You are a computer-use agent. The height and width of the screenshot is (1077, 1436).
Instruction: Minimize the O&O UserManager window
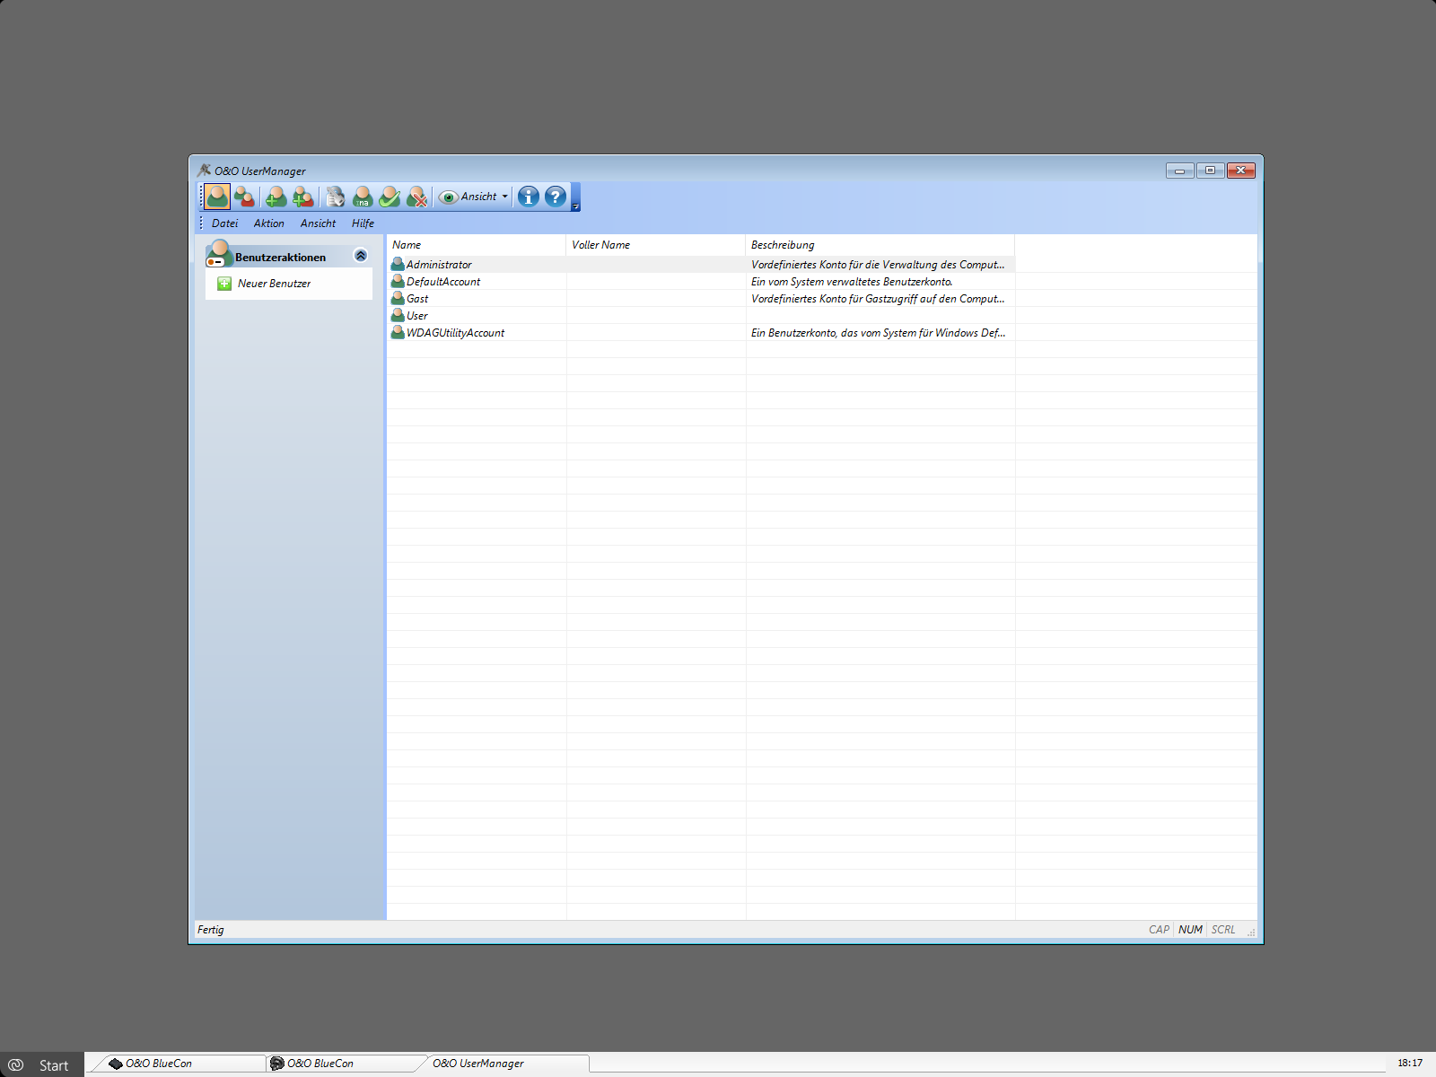tap(1179, 171)
